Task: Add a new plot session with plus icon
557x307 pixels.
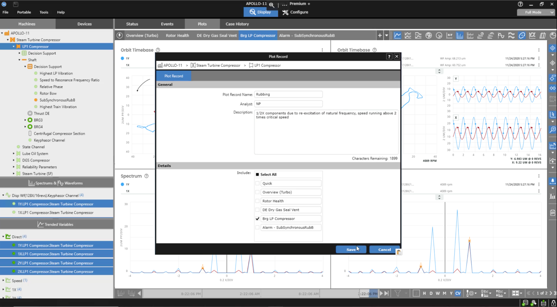Action: coord(380,35)
